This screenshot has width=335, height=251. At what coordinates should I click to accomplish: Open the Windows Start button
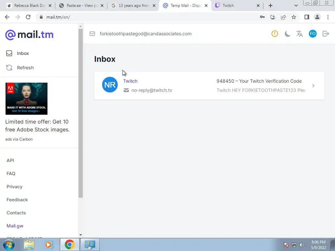[9, 244]
